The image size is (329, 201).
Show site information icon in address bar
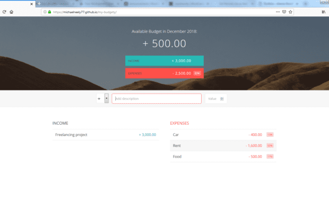(45, 12)
